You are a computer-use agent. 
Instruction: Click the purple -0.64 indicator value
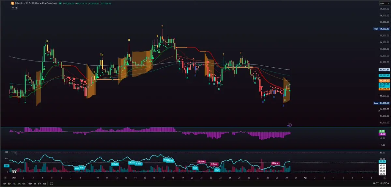(382, 134)
